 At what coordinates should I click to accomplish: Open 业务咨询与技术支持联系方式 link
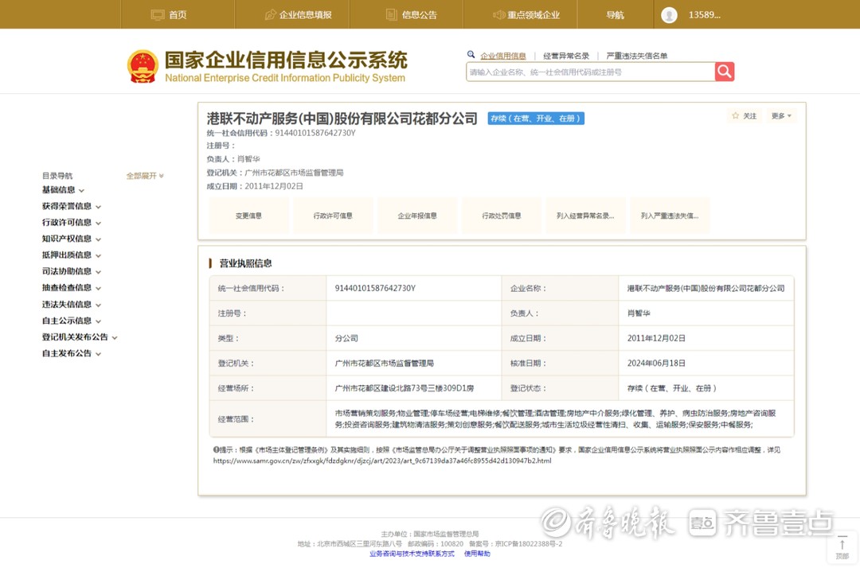tap(412, 554)
